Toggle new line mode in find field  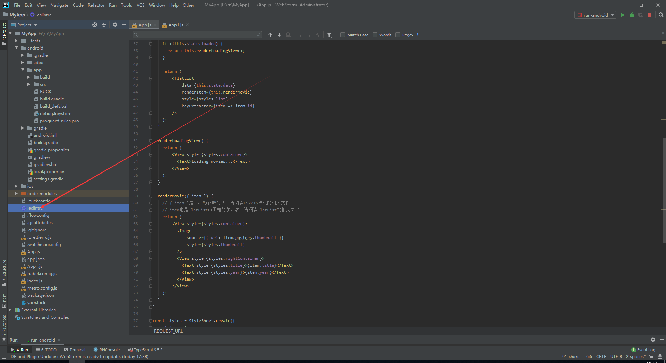tap(258, 35)
